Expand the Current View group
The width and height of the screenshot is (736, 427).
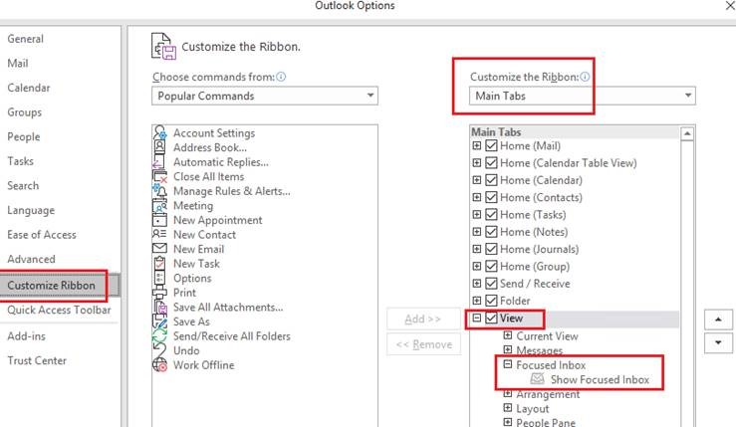pyautogui.click(x=507, y=335)
